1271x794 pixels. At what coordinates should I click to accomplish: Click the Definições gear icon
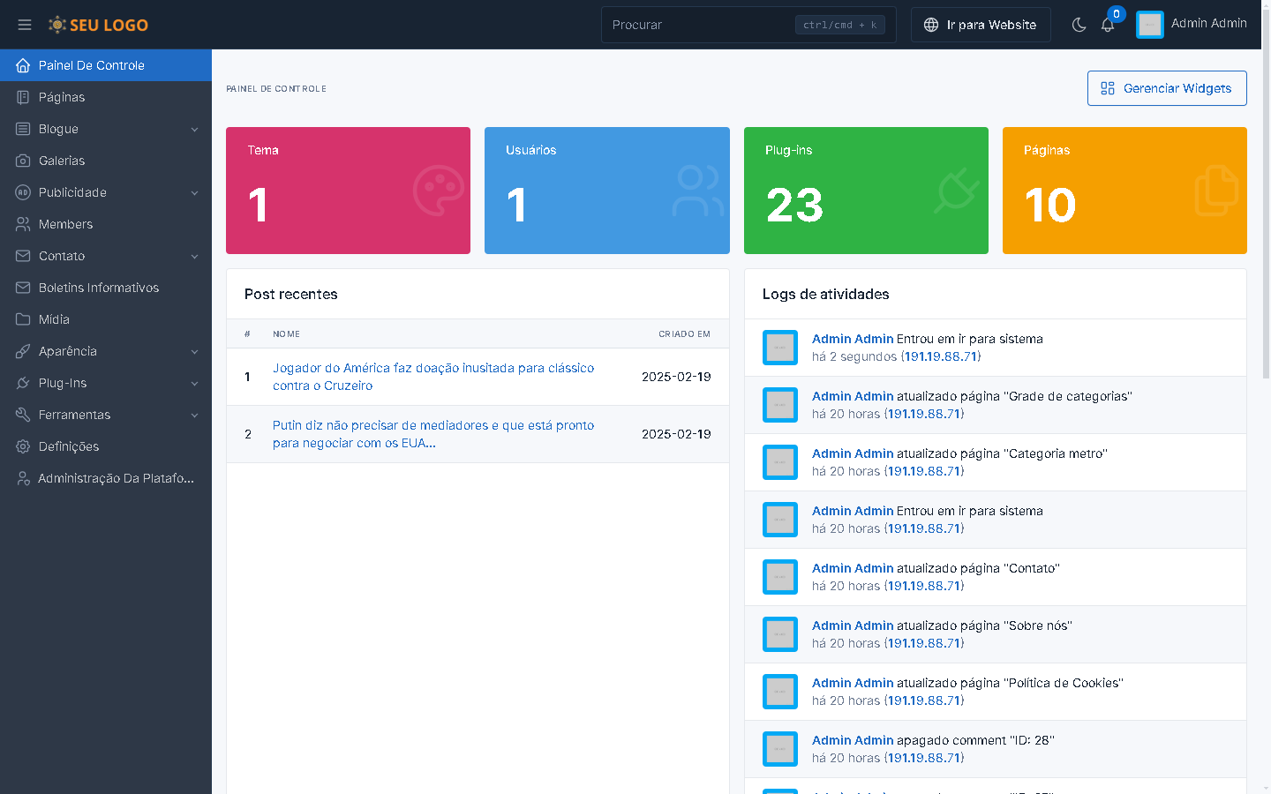point(23,446)
